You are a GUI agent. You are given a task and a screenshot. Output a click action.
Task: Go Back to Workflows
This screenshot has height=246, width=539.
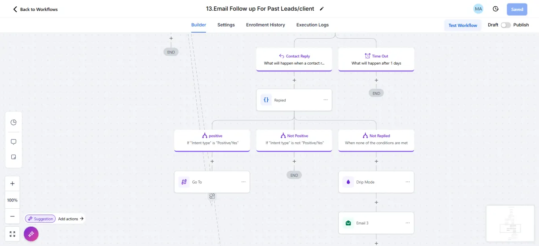[35, 9]
